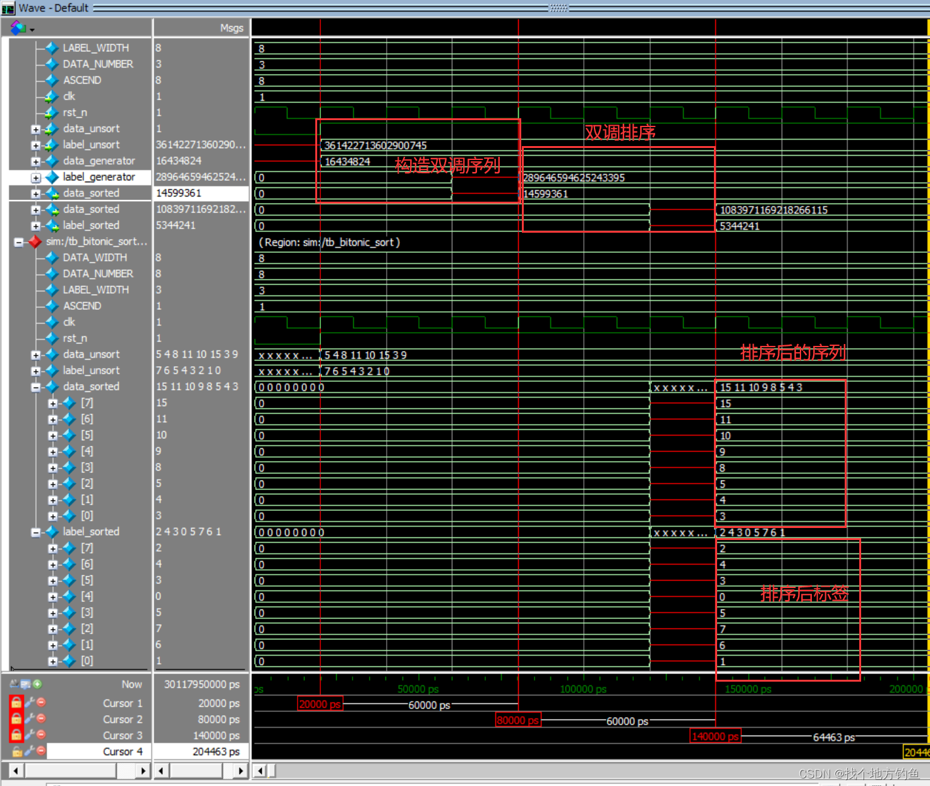Select label_sorted element [2] with value 7
Screen dimensions: 930x786
click(87, 628)
